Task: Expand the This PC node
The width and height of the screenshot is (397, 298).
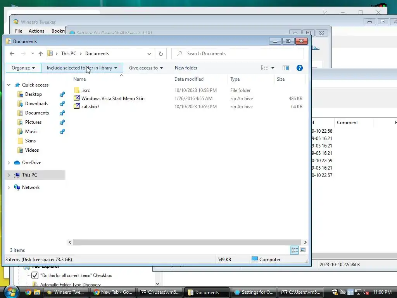Action: point(9,175)
